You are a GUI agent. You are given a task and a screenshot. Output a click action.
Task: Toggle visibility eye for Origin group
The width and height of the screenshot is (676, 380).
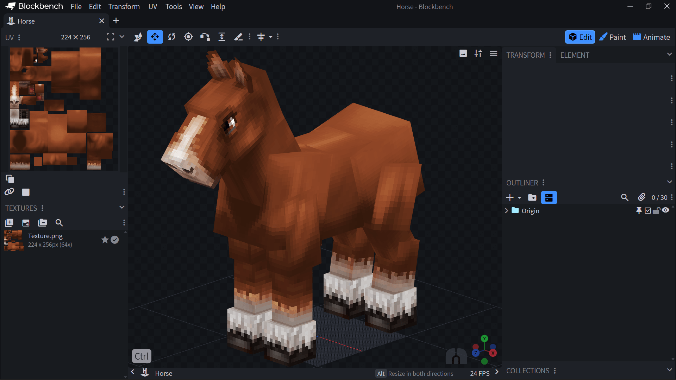coord(665,210)
